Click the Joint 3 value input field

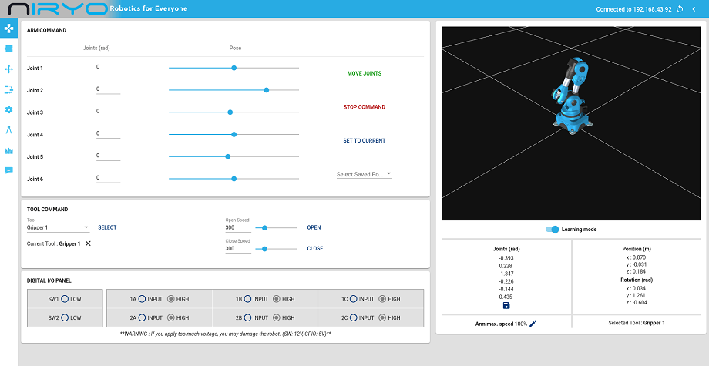108,111
